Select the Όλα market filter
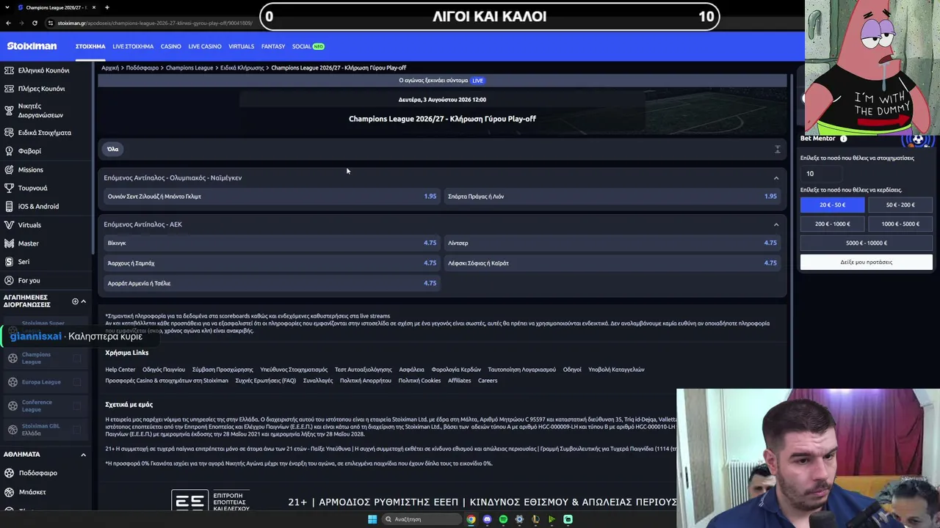940x528 pixels. pos(113,150)
